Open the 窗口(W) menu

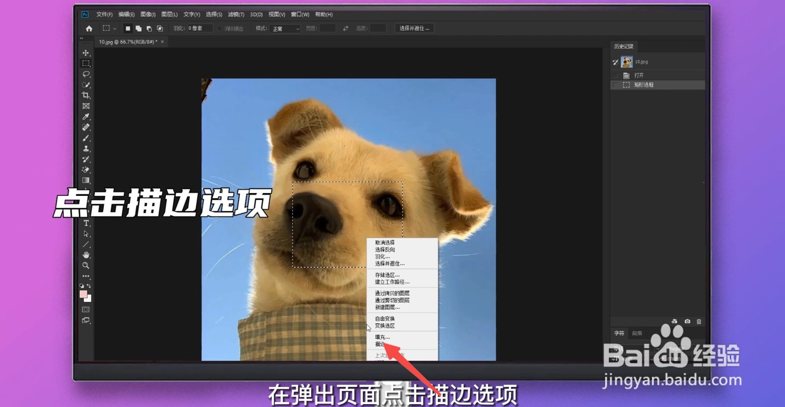(x=300, y=15)
